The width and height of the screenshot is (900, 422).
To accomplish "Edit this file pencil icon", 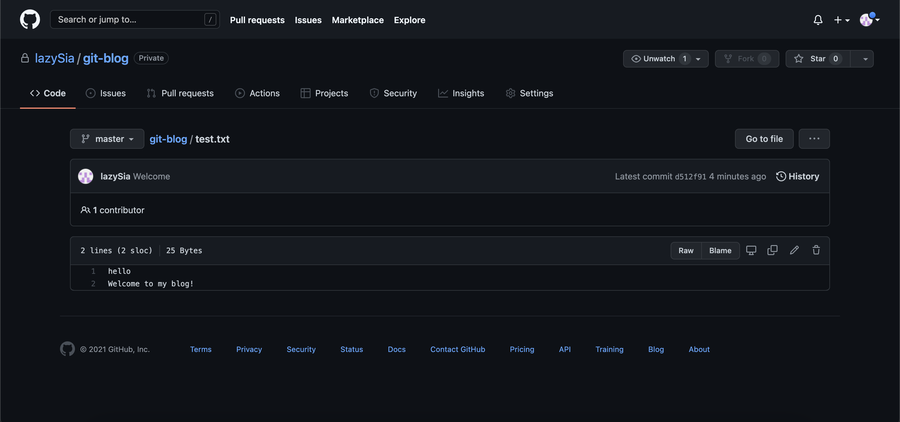I will pyautogui.click(x=794, y=250).
